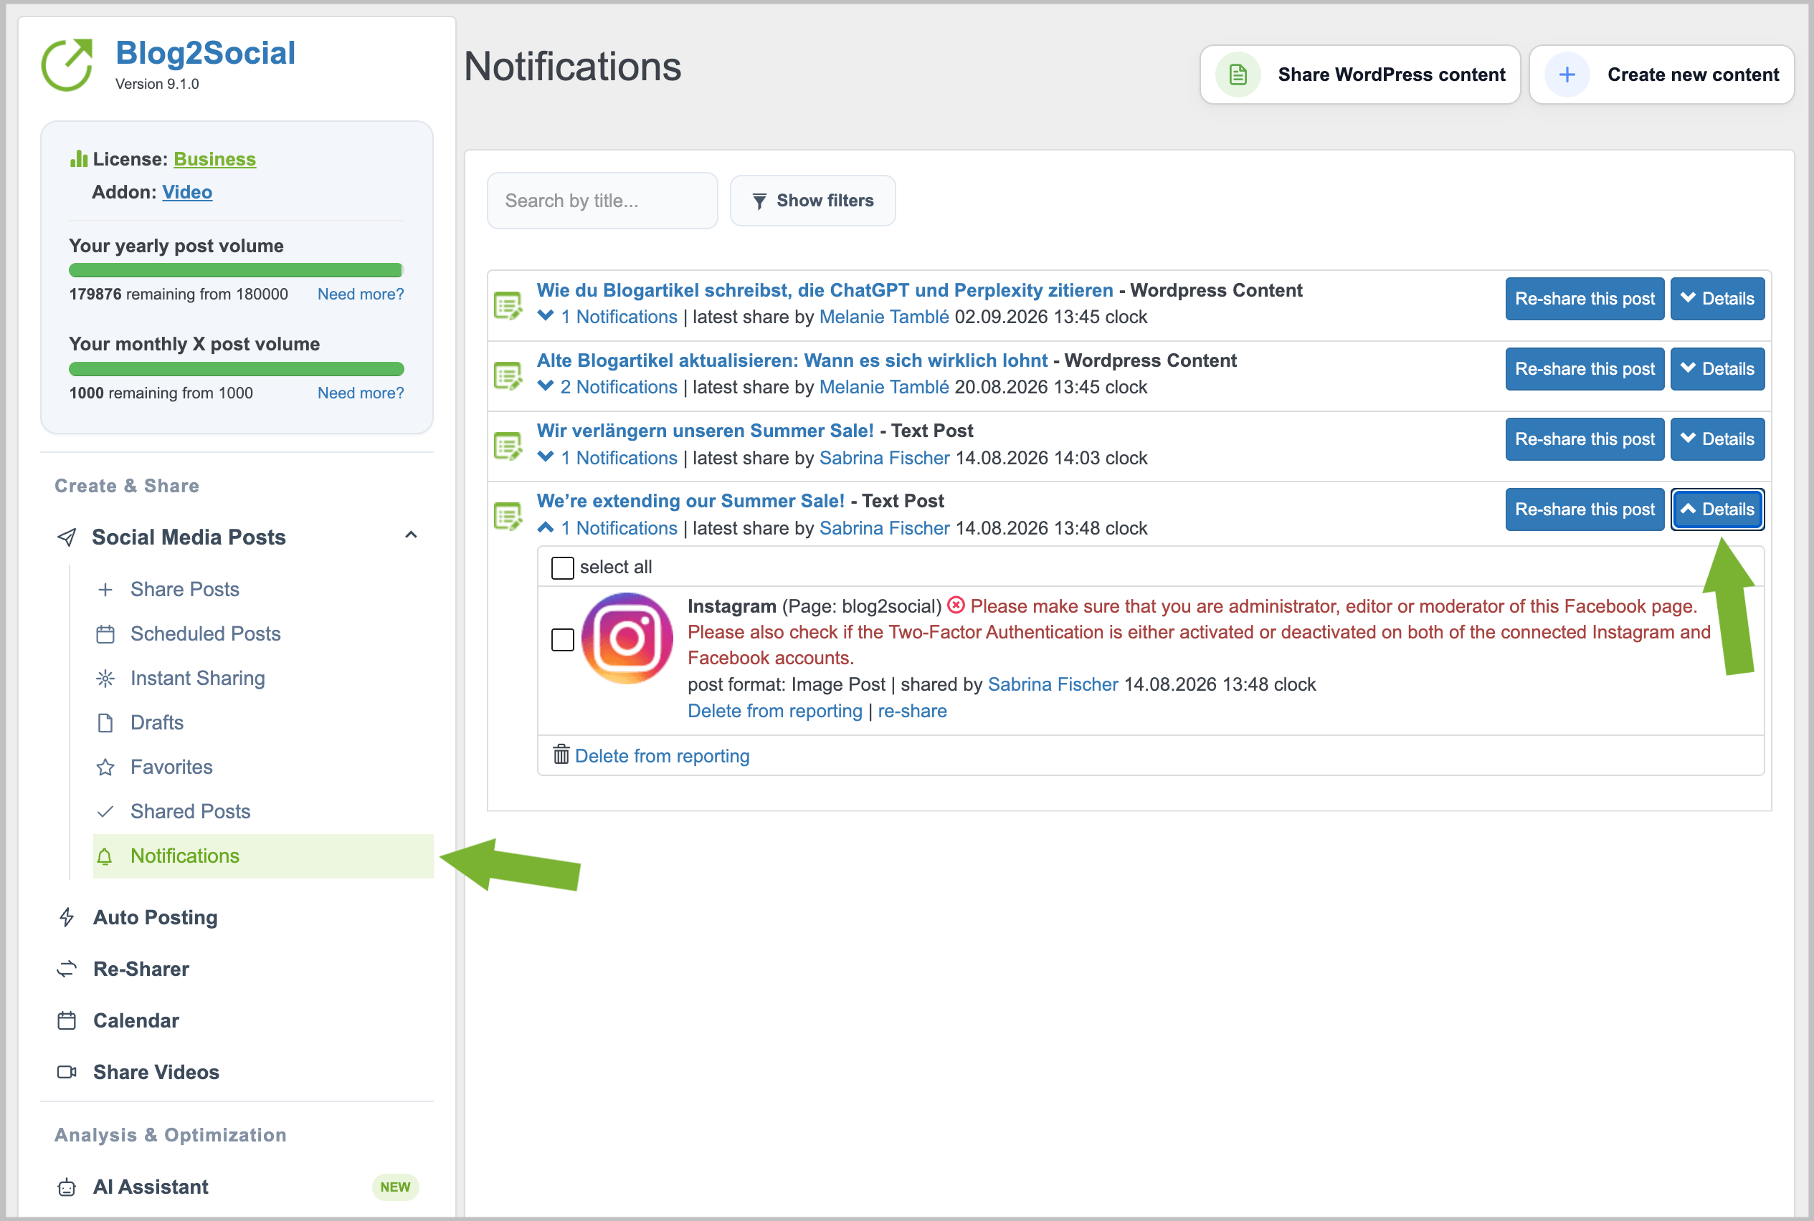Click post icon beside Wir verlängern unseren Summer Sale
The width and height of the screenshot is (1814, 1221).
point(508,446)
